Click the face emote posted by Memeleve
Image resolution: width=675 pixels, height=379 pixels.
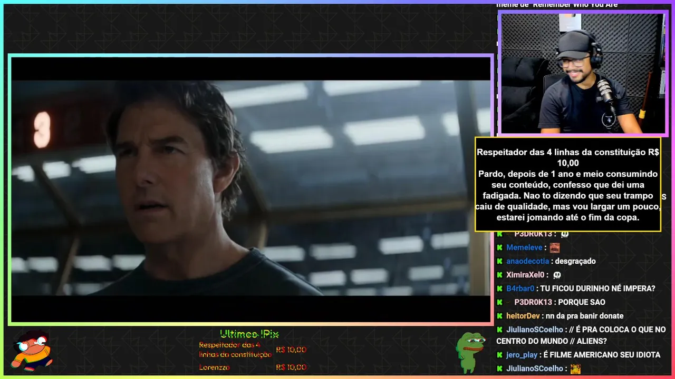pyautogui.click(x=554, y=247)
